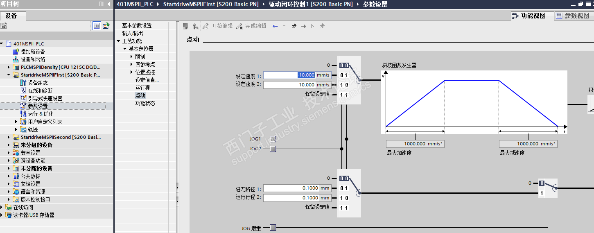The height and width of the screenshot is (233, 594).
Task: Click the 在线和诊断 stethoscope icon
Action: (23, 90)
